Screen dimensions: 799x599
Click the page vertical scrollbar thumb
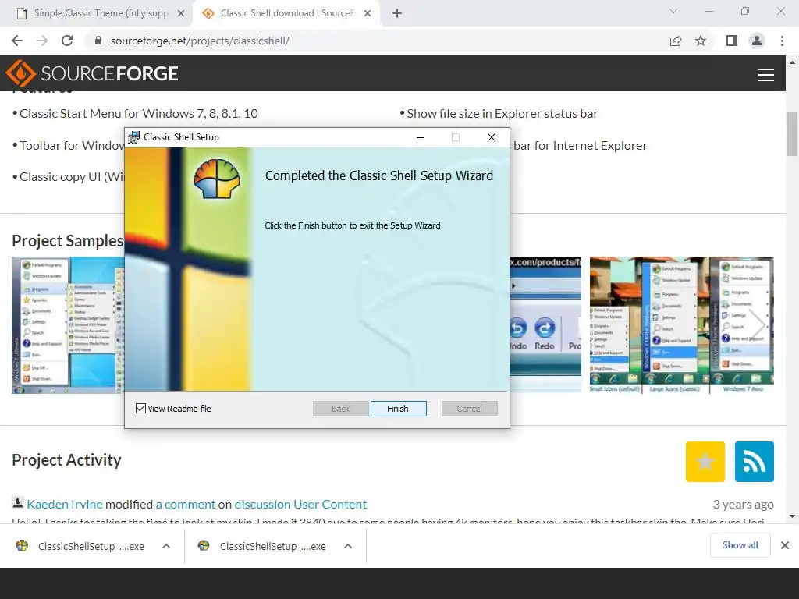(x=792, y=134)
